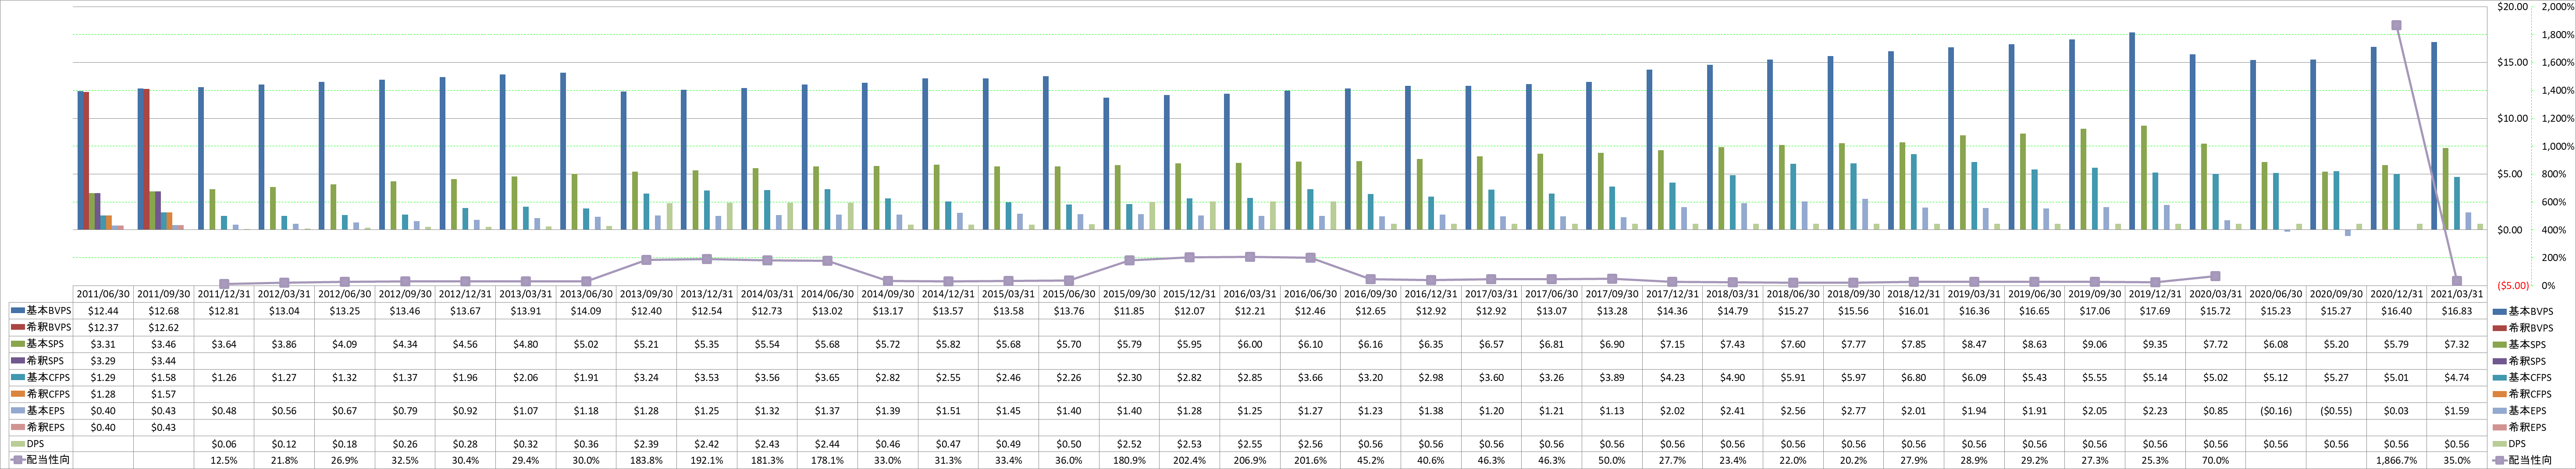The width and height of the screenshot is (2576, 469).
Task: Click 基本EPS entry in the right-side legend
Action: [2520, 410]
